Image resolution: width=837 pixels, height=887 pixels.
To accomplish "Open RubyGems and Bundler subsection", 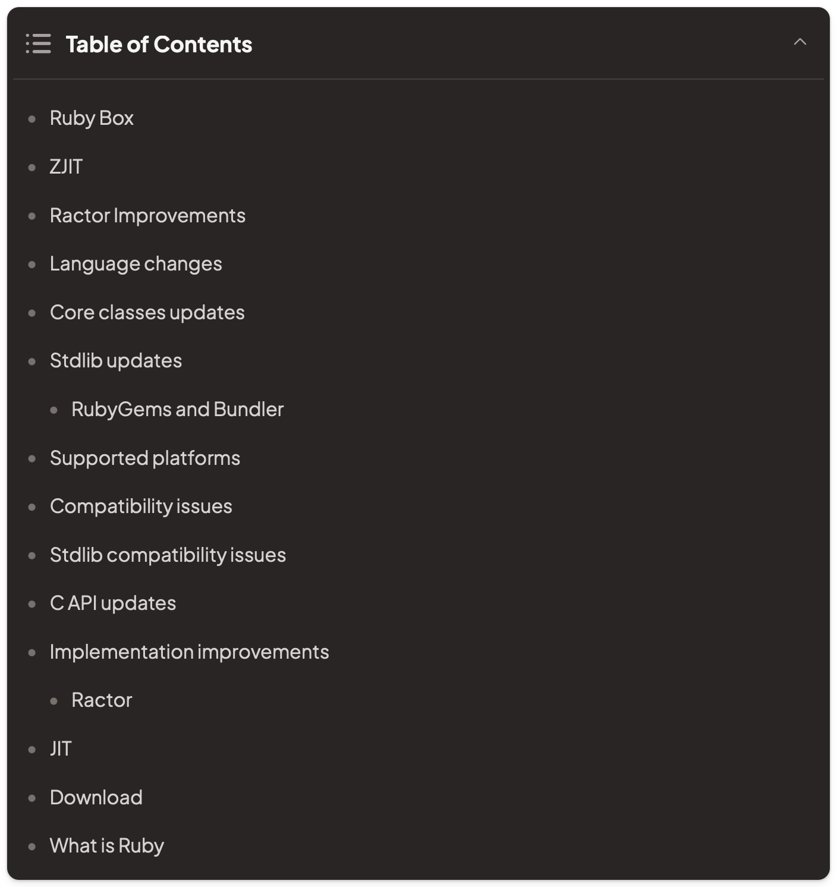I will [x=177, y=410].
